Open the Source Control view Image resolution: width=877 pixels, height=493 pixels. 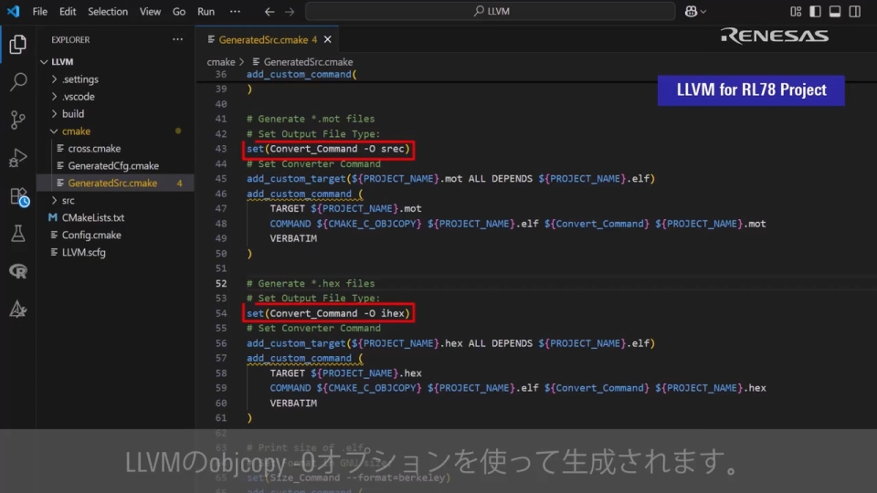[x=17, y=120]
